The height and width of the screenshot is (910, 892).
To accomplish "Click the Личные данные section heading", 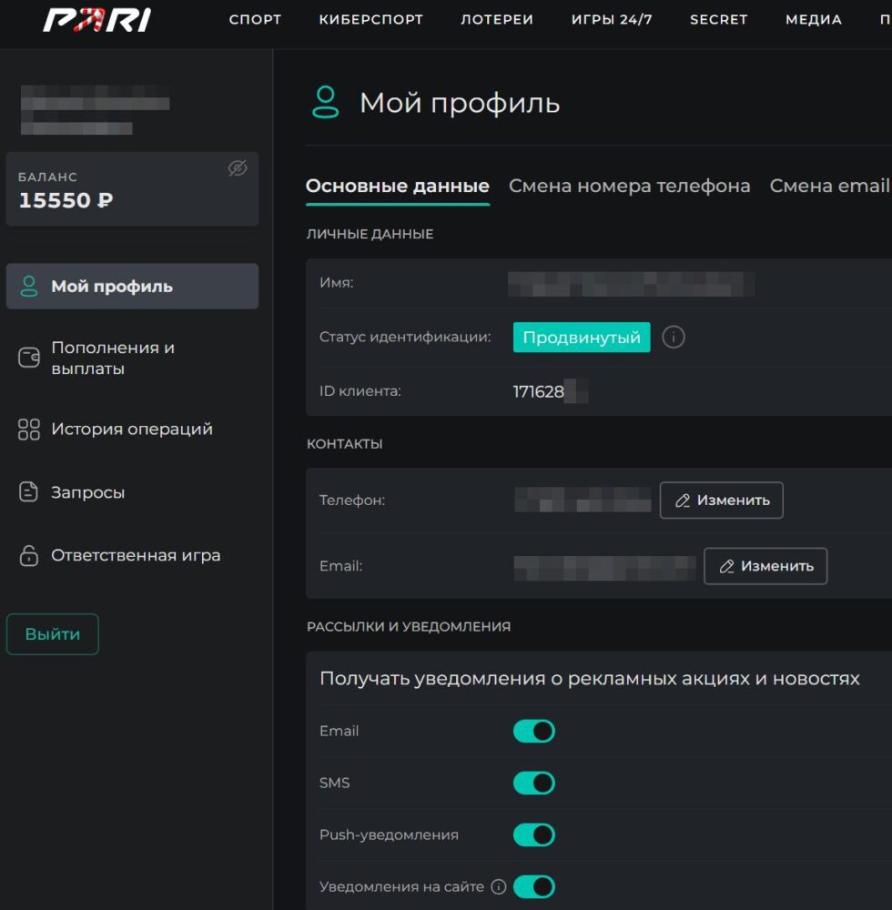I will [x=370, y=234].
